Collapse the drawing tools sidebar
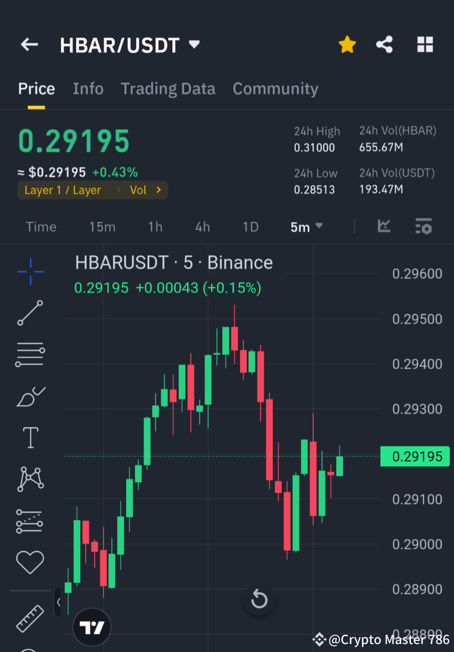Image resolution: width=454 pixels, height=652 pixels. [x=59, y=603]
